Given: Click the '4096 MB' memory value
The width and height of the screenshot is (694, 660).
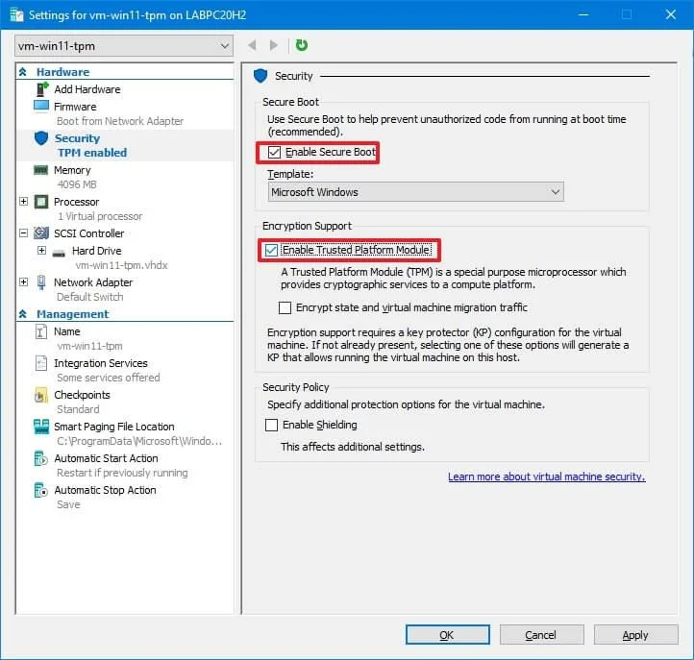Looking at the screenshot, I should 77,184.
